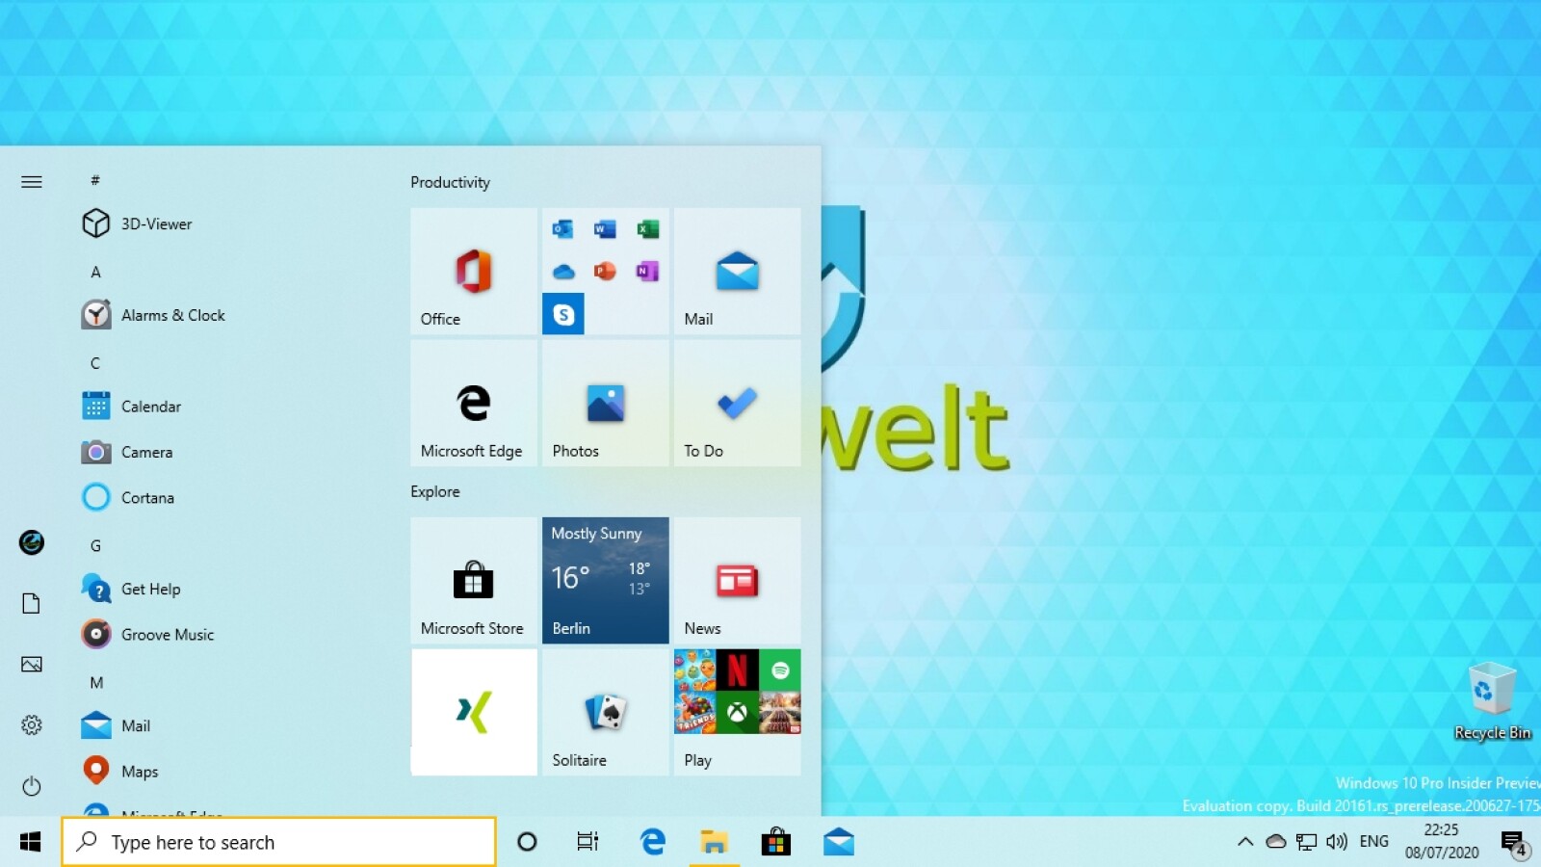Open File Explorer from taskbar

point(714,842)
